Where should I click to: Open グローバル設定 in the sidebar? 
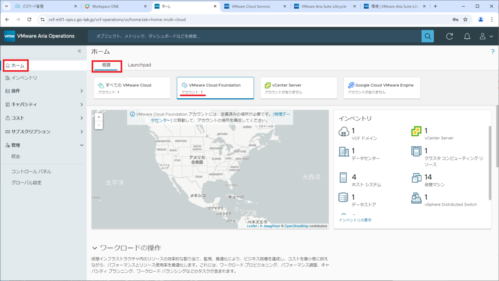pos(27,183)
